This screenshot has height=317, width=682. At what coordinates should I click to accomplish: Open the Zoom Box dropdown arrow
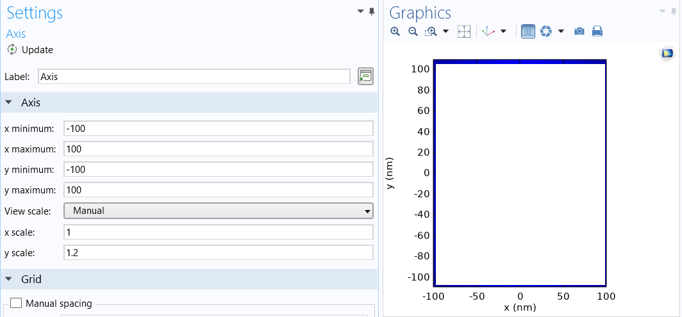pyautogui.click(x=445, y=31)
